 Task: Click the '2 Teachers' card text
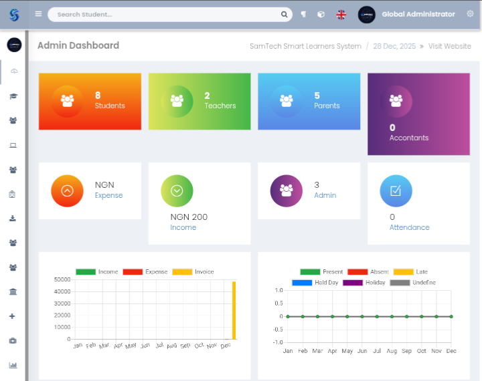[x=220, y=100]
